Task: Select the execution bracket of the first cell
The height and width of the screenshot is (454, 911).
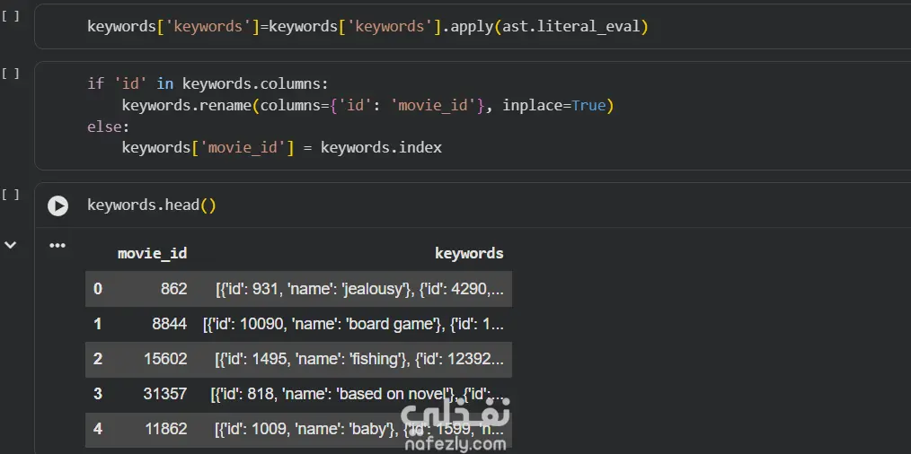Action: [x=10, y=16]
